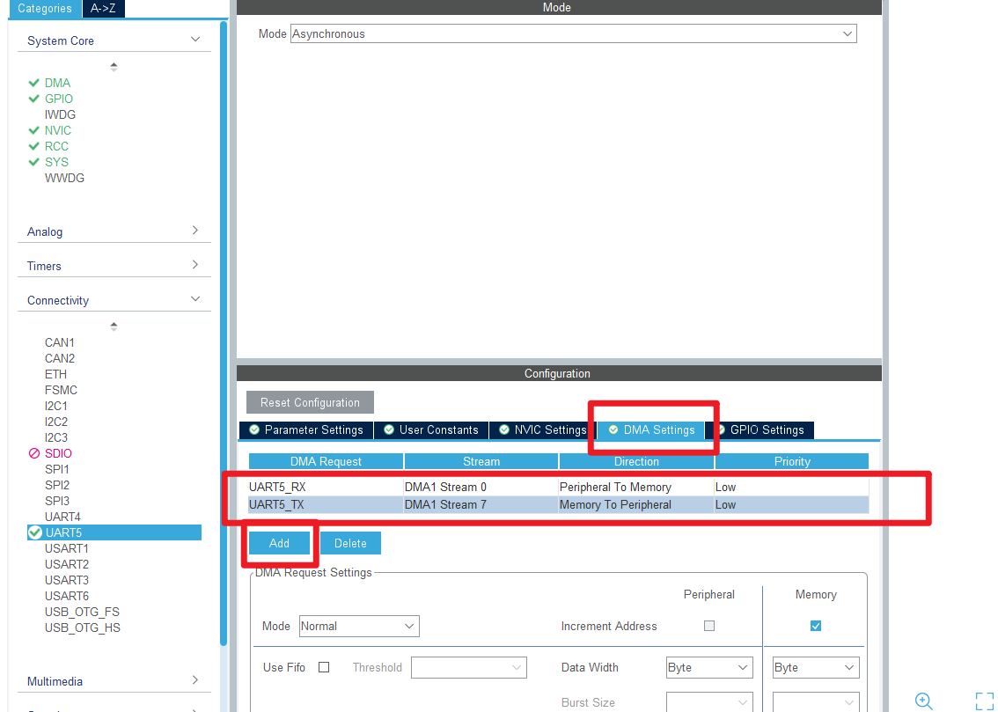Open the NVIC Settings tab
Viewport: 998px width, 712px height.
point(543,430)
